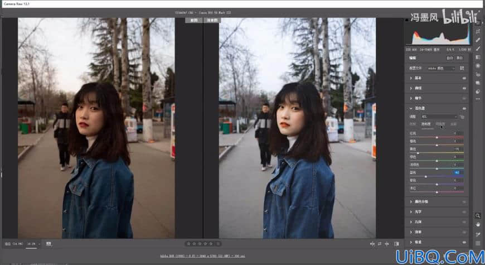This screenshot has height=265, width=485.
Task: Select the Graduated Filter tool
Action: 478,57
